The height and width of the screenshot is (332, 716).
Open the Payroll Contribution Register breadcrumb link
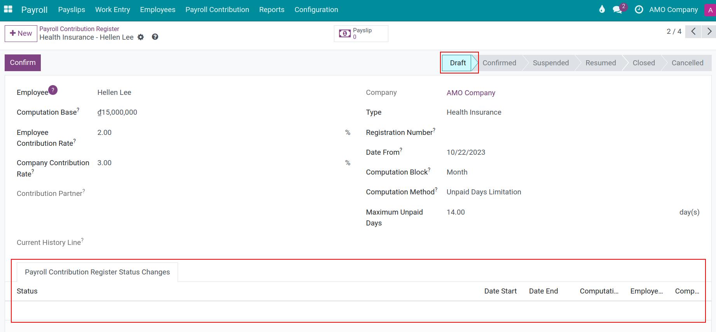[x=79, y=29]
